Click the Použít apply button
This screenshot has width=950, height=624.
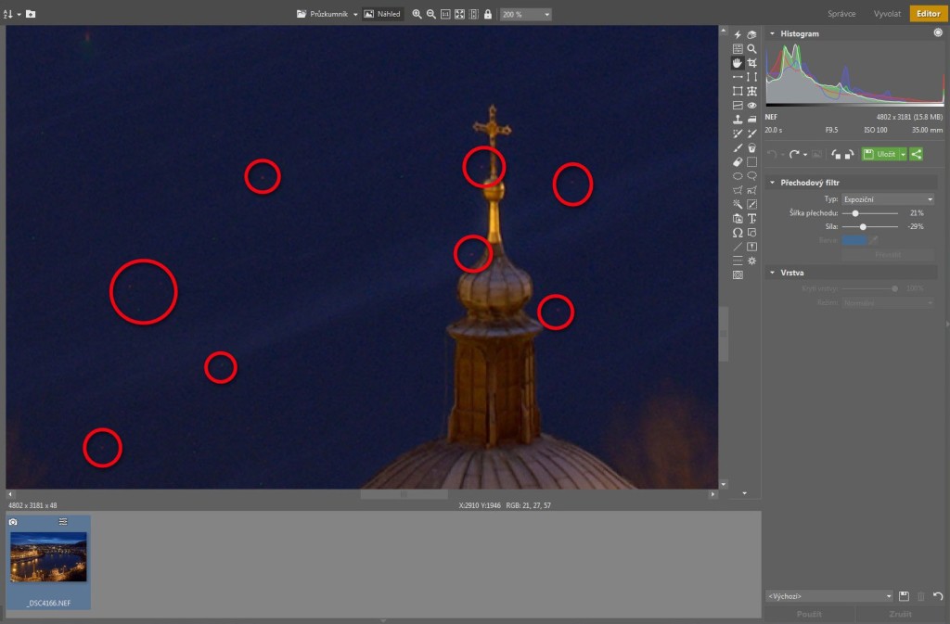point(809,614)
